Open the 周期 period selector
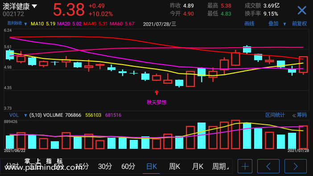The image size is (313, 176). (220, 166)
